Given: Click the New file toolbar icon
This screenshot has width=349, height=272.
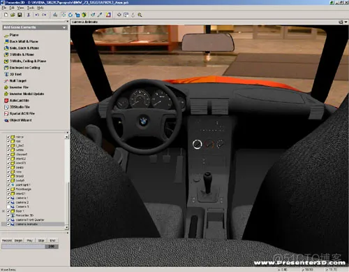Looking at the screenshot, I should 6,15.
